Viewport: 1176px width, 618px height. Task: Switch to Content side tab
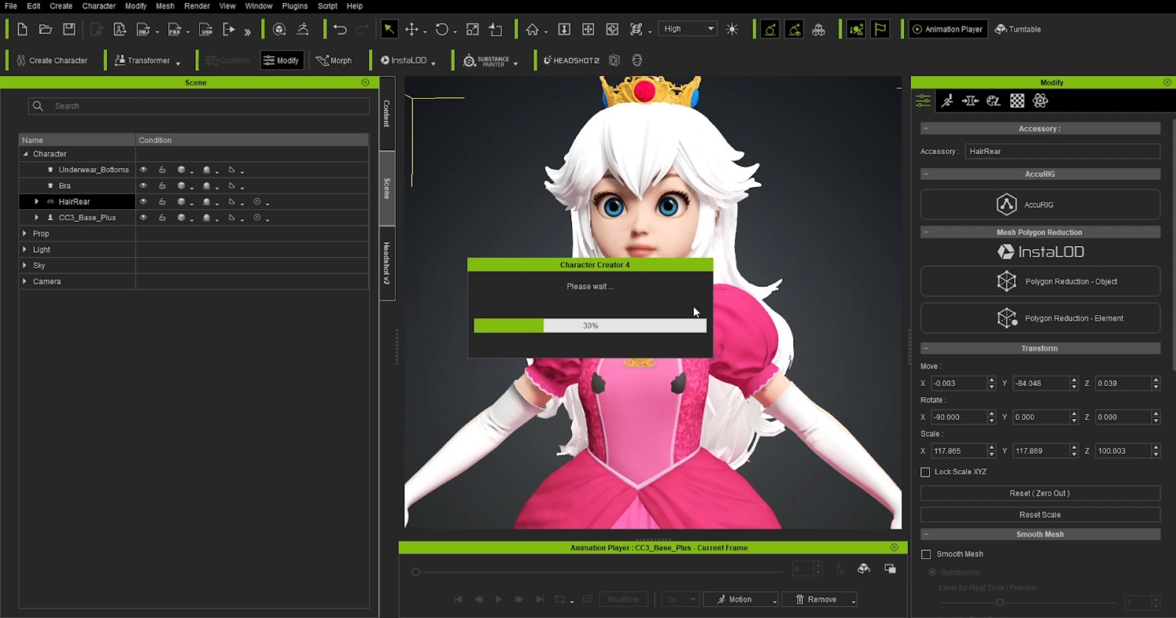387,114
